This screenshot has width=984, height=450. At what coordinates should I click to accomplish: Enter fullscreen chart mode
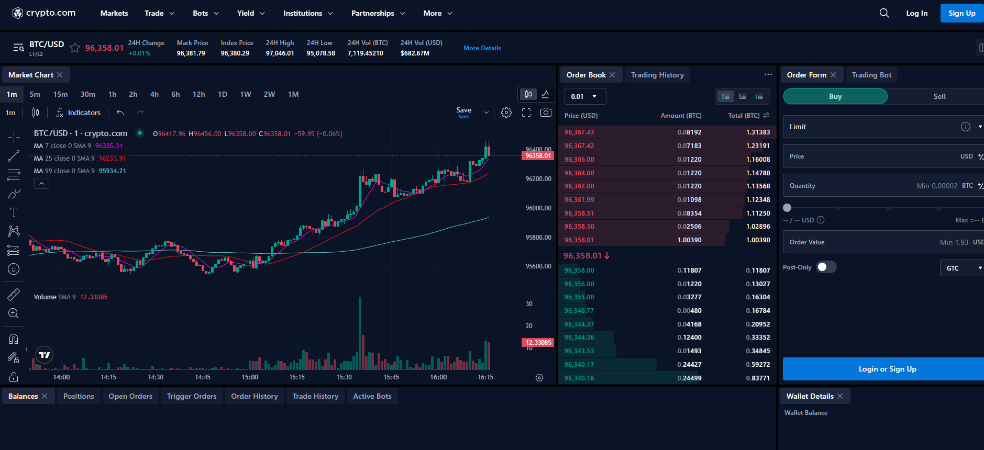point(526,113)
